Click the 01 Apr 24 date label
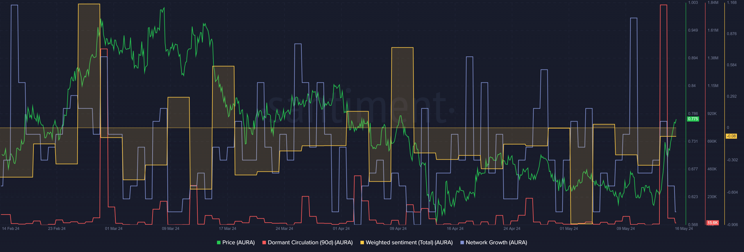Viewport: 744px width, 252px height. click(341, 228)
